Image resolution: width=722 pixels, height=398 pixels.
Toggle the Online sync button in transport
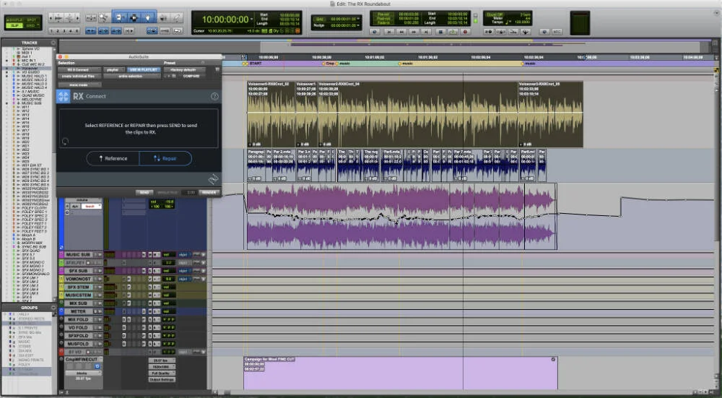click(374, 32)
